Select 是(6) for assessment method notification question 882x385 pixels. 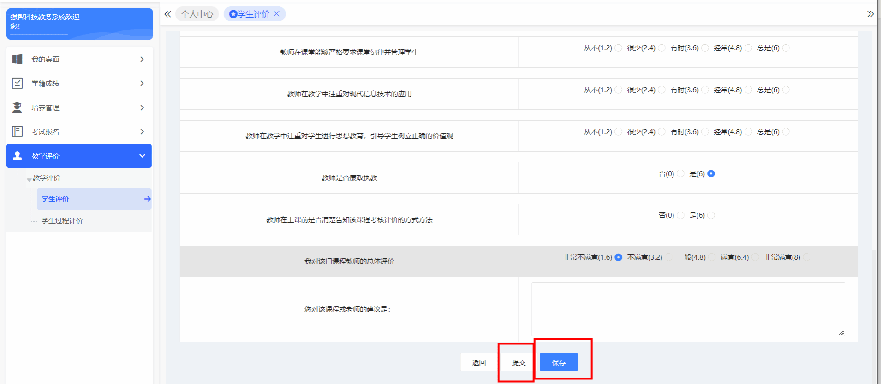pyautogui.click(x=711, y=215)
